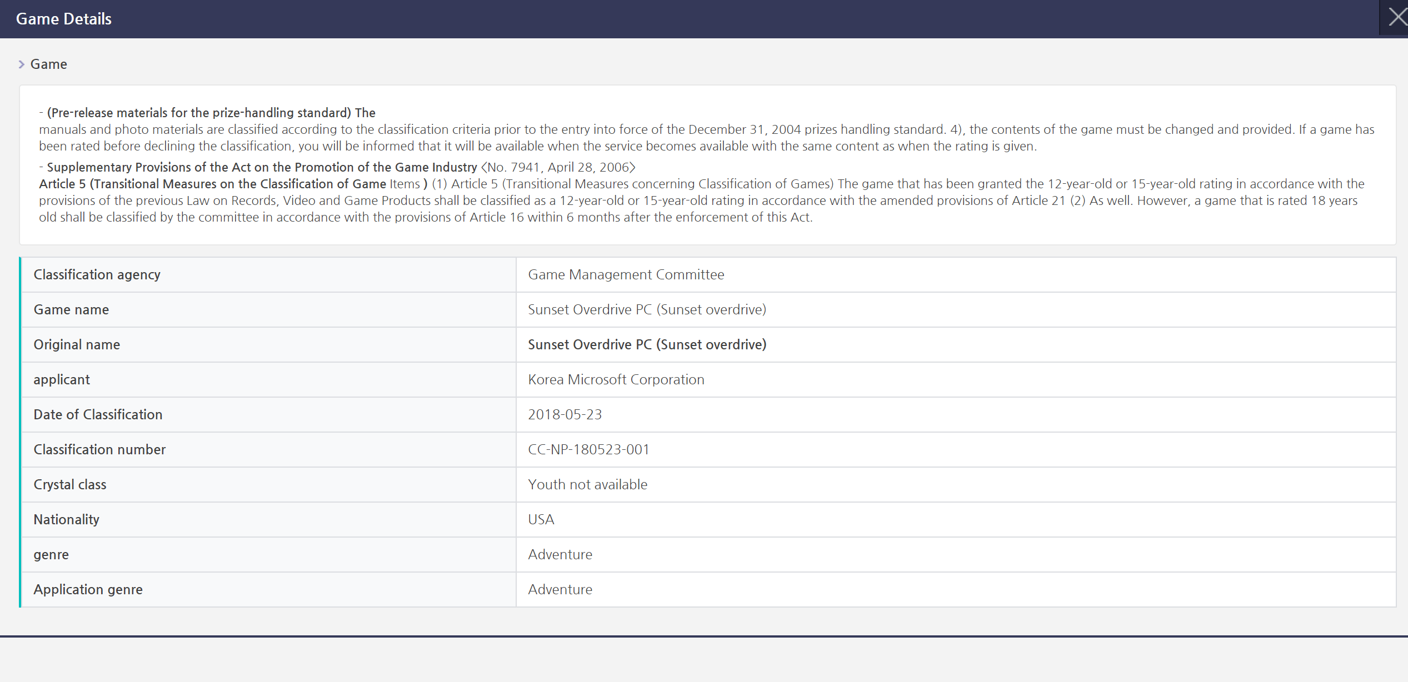
Task: Select Korea Microsoft Corporation applicant text
Action: point(616,379)
